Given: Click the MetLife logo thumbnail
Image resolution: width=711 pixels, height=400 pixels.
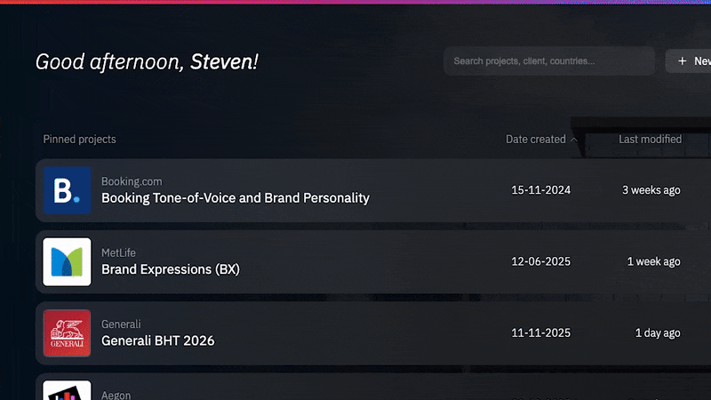Looking at the screenshot, I should (x=68, y=261).
